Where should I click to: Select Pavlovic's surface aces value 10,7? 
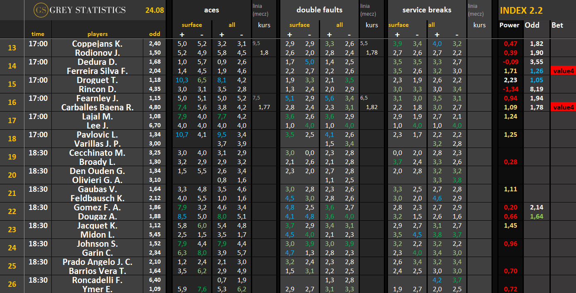point(182,135)
